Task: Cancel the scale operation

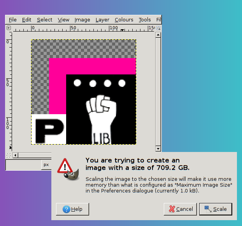Action: point(180,209)
